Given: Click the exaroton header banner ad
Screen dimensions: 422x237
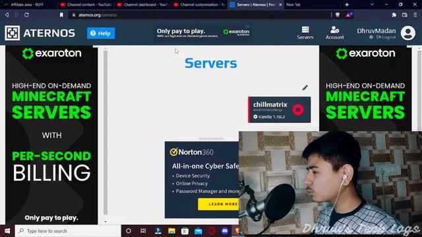Looking at the screenshot, I should point(203,33).
